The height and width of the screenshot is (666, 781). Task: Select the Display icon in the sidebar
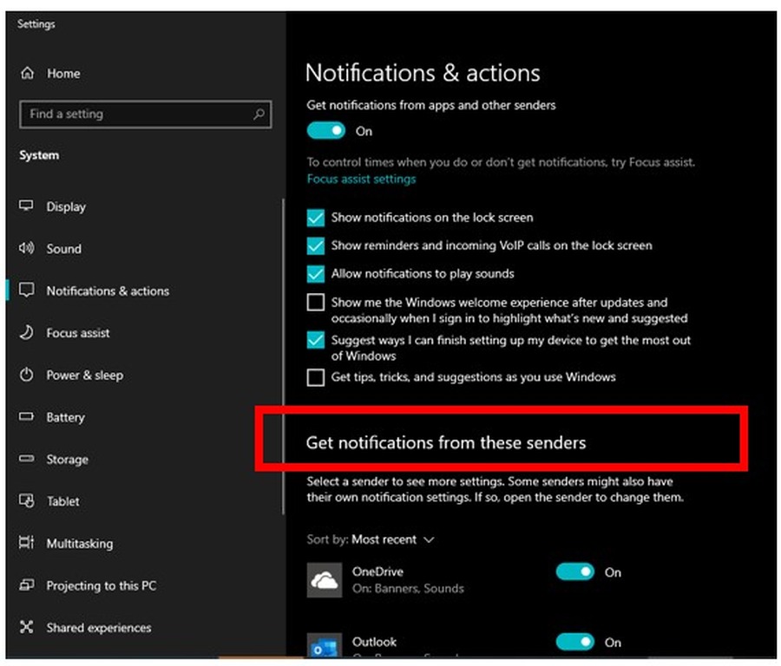(27, 206)
